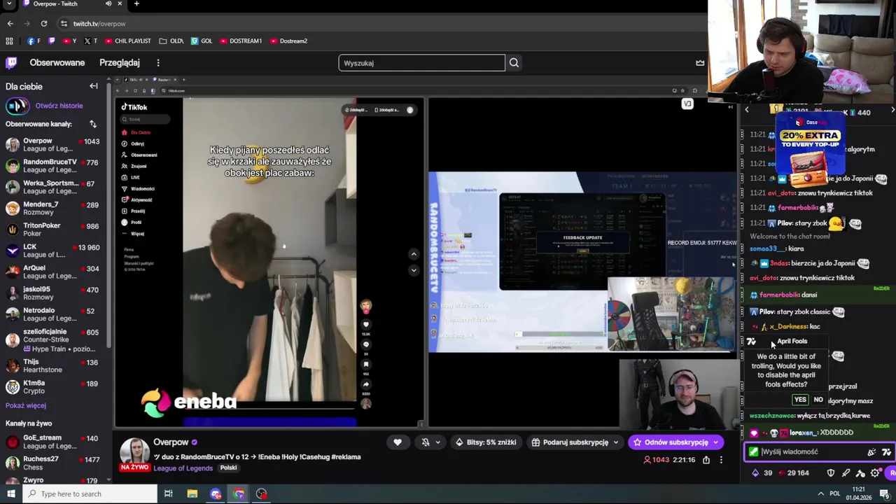Open Netrodalo channel in sidebar
Screen dimensions: 896x504
click(x=53, y=314)
